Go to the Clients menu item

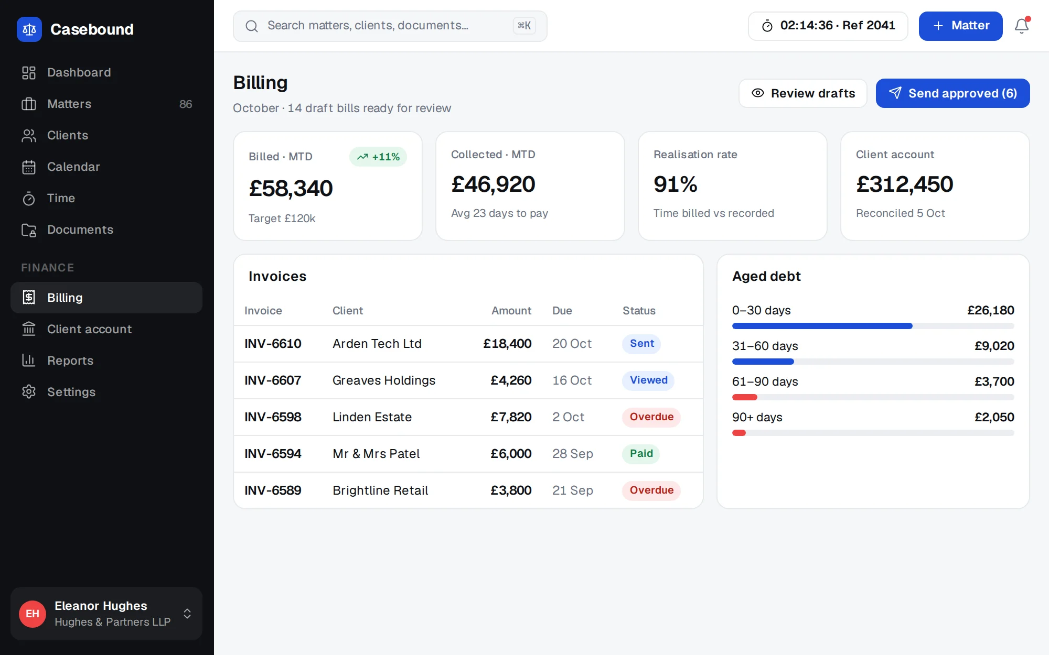(106, 135)
